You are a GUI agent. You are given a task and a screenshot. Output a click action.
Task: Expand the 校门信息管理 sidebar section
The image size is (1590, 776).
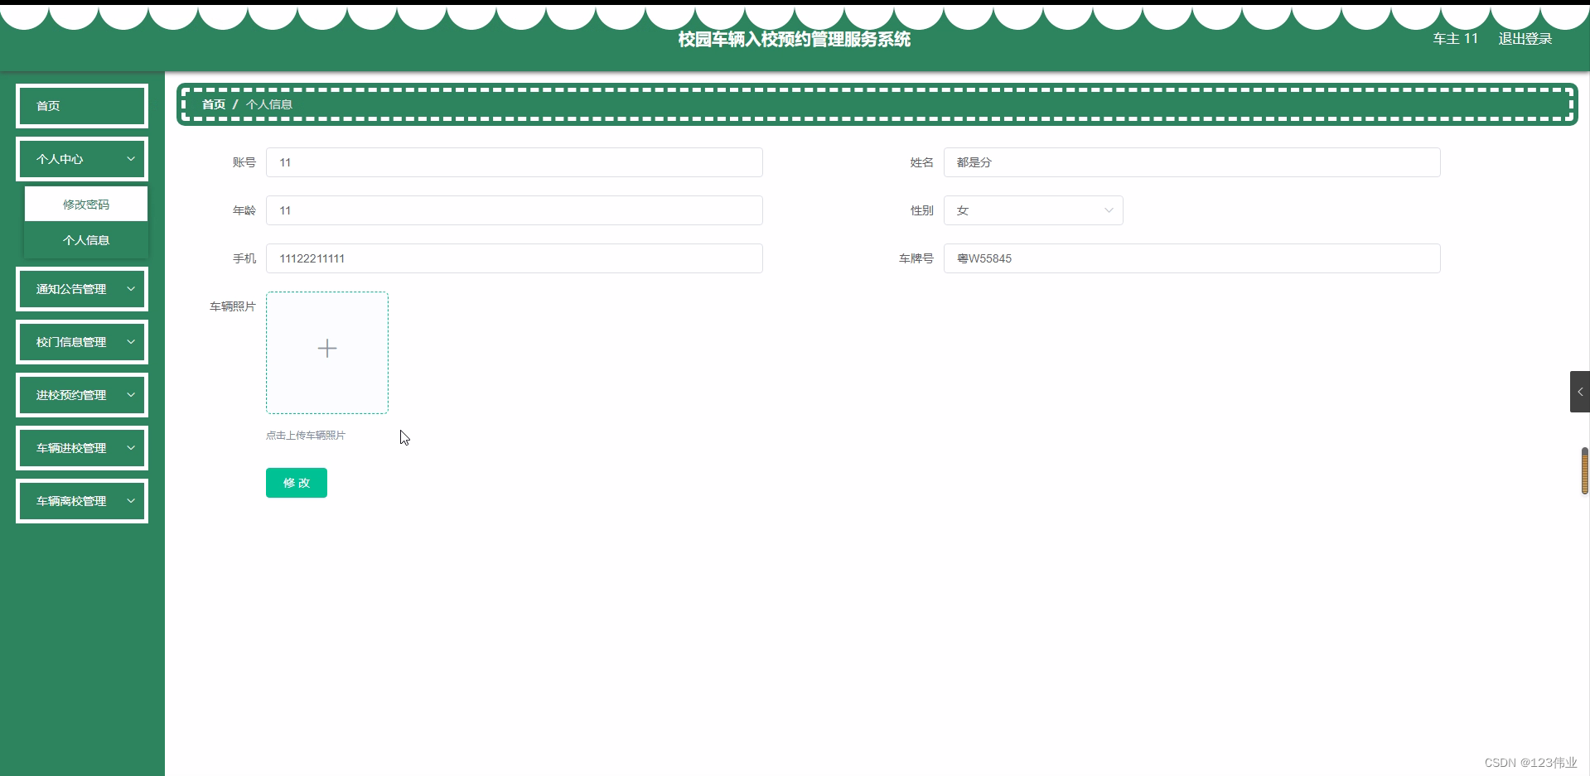coord(81,341)
